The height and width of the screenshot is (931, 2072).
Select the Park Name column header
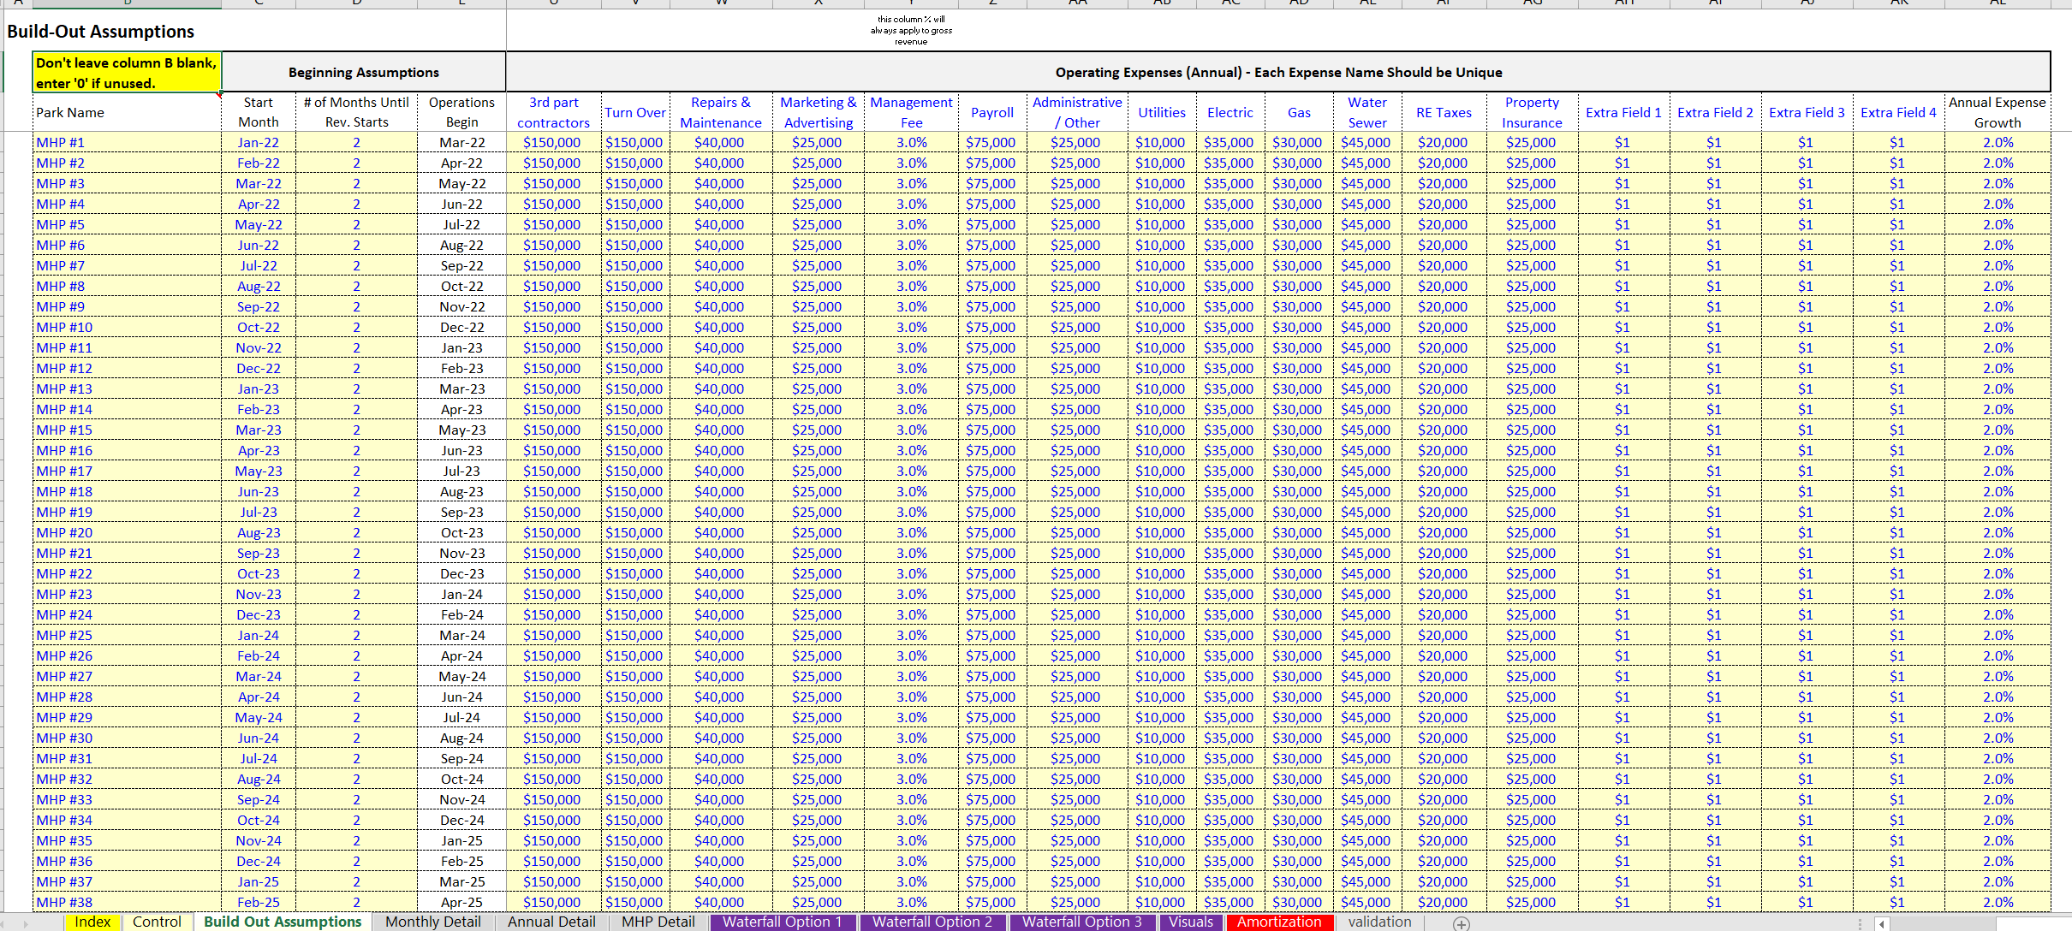(127, 113)
